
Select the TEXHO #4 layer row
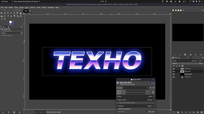click(x=188, y=69)
